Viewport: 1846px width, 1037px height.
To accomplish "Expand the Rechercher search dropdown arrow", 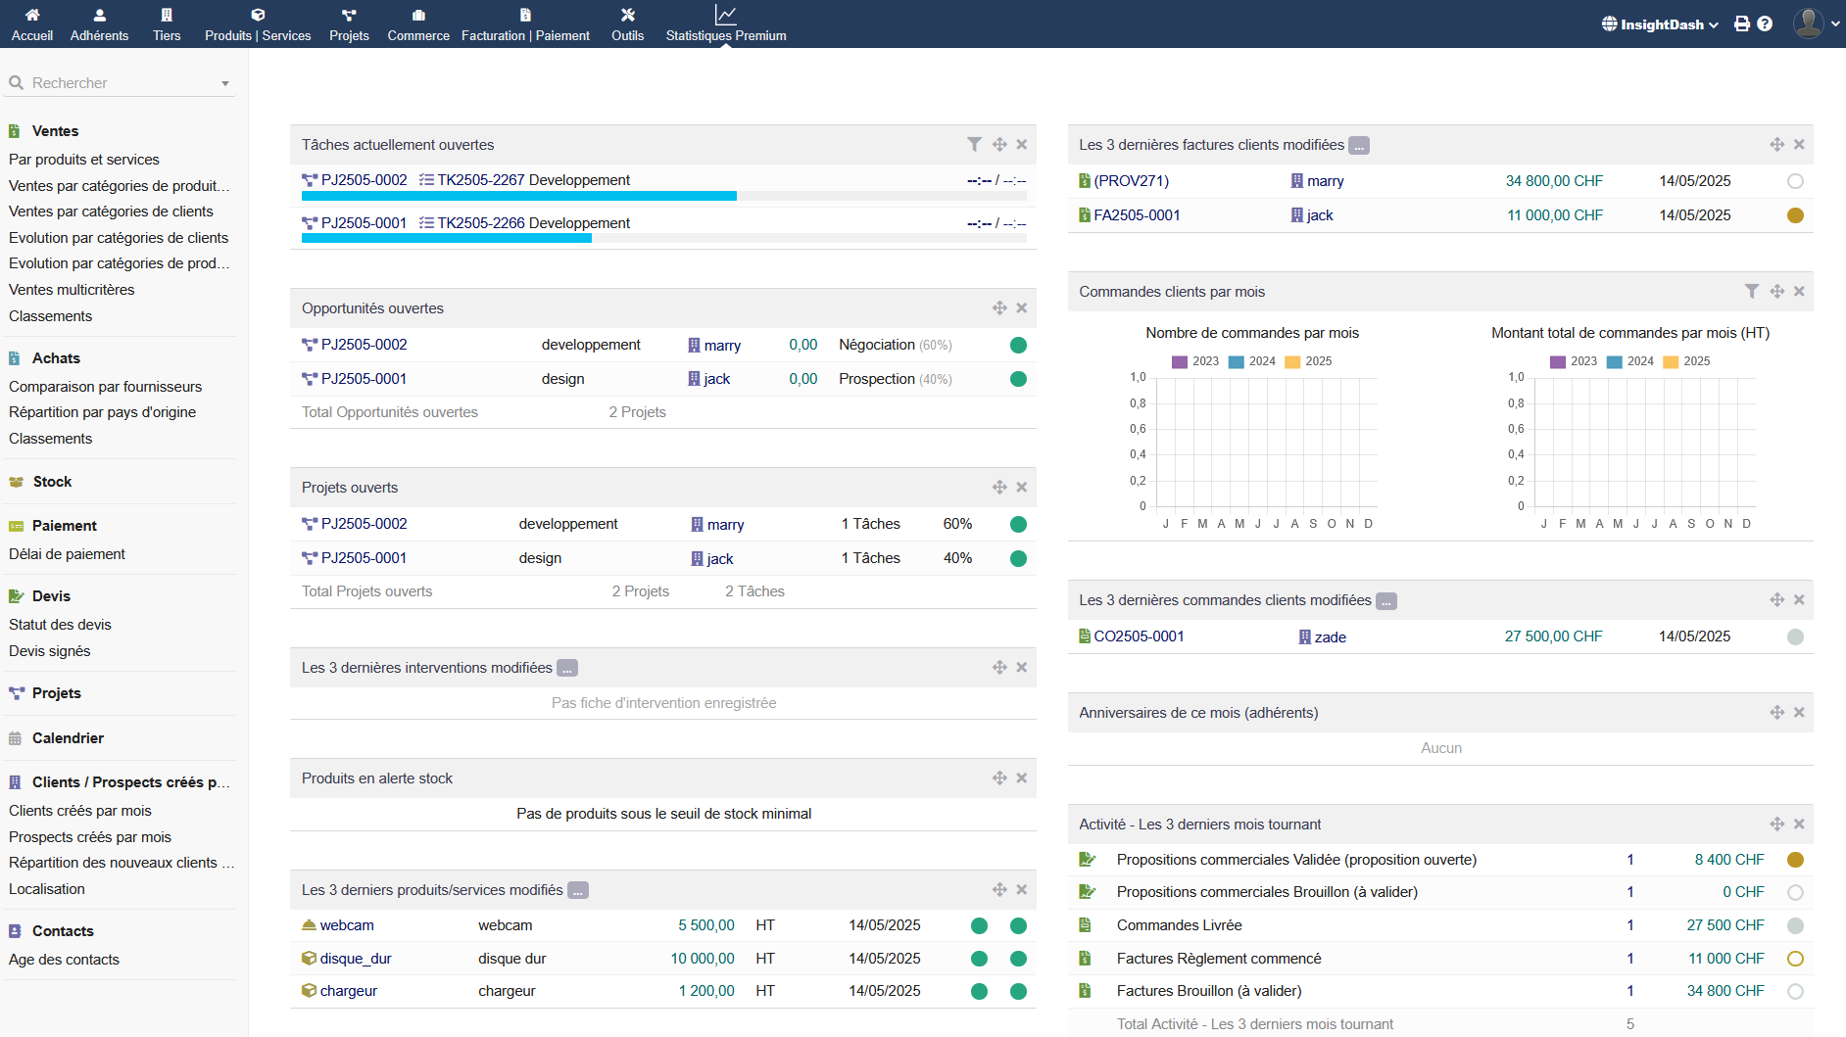I will [x=225, y=83].
